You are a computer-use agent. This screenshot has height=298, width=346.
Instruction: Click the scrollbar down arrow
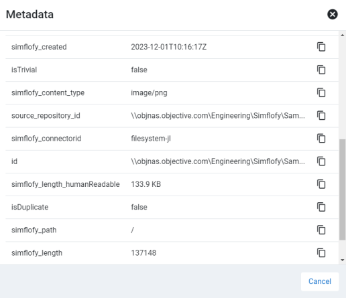point(343,260)
